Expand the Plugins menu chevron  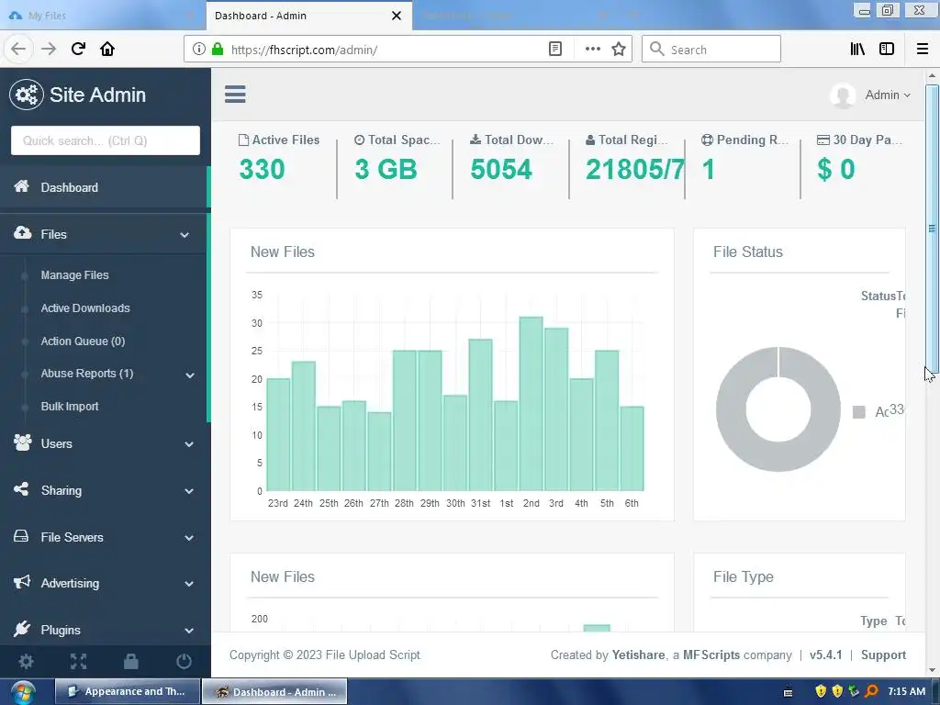point(189,631)
